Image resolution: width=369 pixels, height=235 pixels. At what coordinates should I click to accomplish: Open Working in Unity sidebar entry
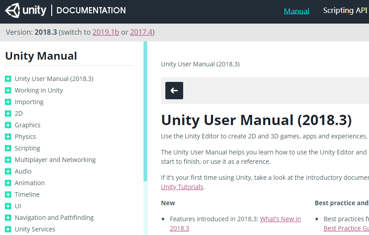(x=39, y=90)
